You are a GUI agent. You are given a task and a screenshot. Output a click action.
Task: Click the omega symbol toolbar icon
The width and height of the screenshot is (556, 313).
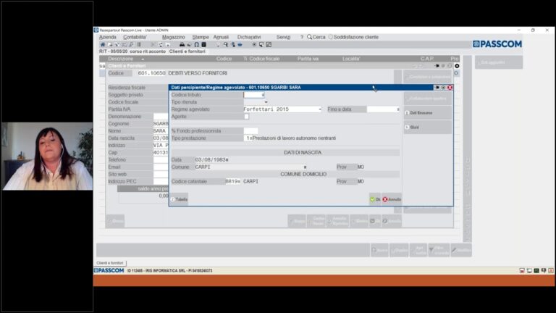tap(196, 45)
